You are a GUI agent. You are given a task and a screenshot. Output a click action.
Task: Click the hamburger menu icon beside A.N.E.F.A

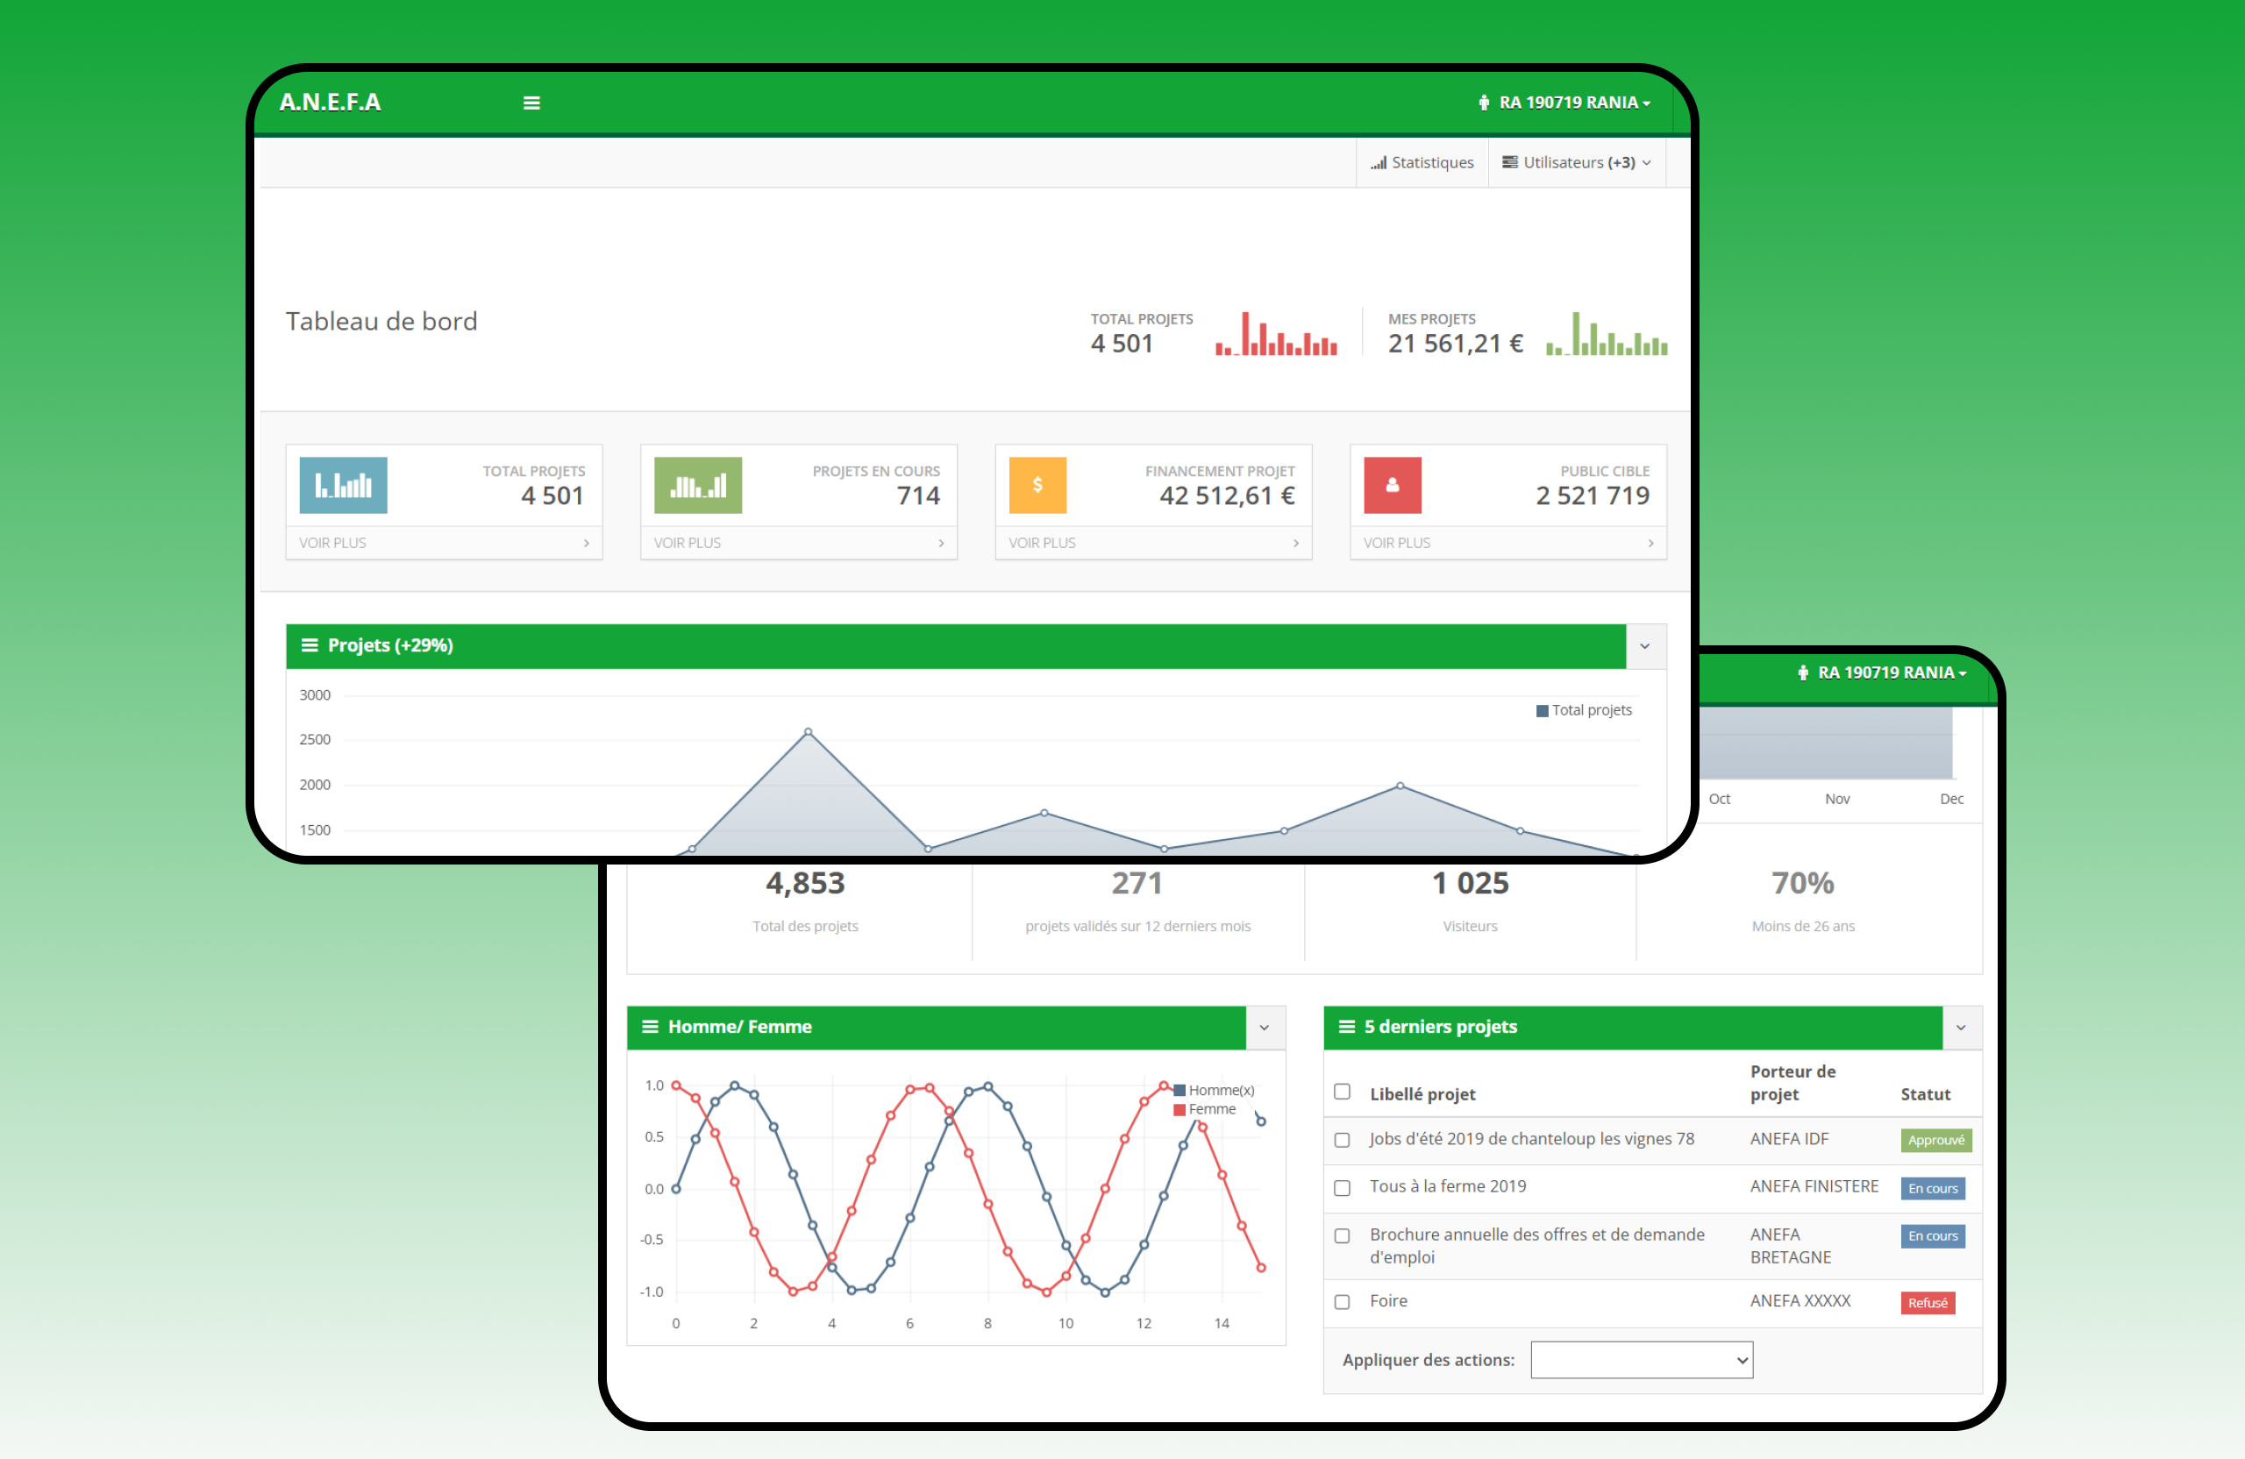coord(531,103)
